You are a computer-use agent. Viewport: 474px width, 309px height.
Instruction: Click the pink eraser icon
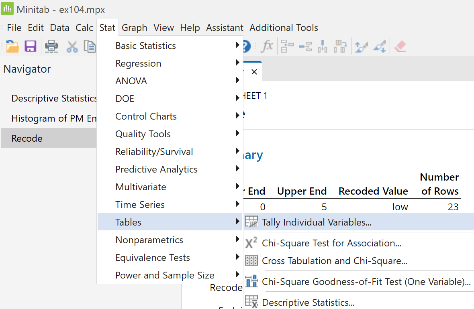(400, 46)
